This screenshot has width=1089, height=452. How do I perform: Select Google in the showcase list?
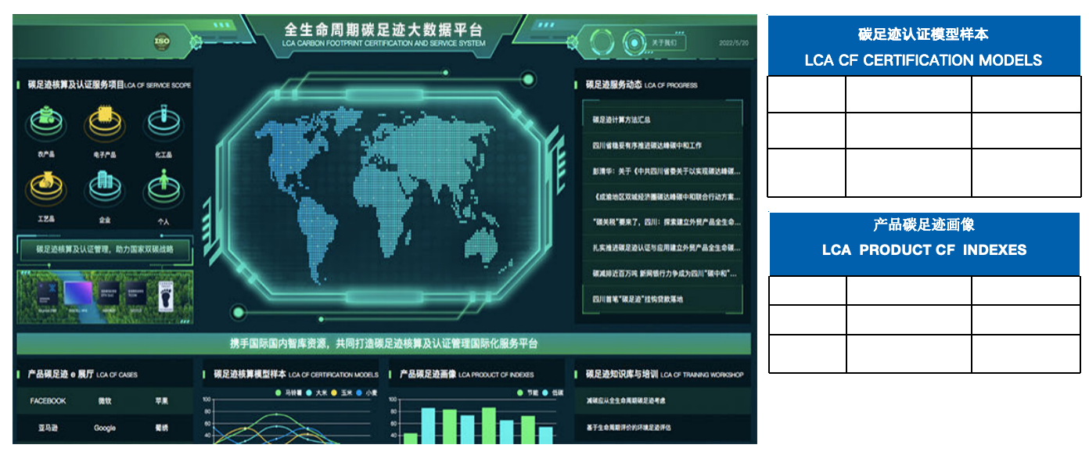tap(105, 428)
